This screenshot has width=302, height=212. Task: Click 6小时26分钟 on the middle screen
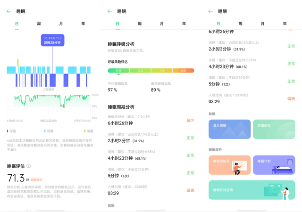tap(120, 123)
